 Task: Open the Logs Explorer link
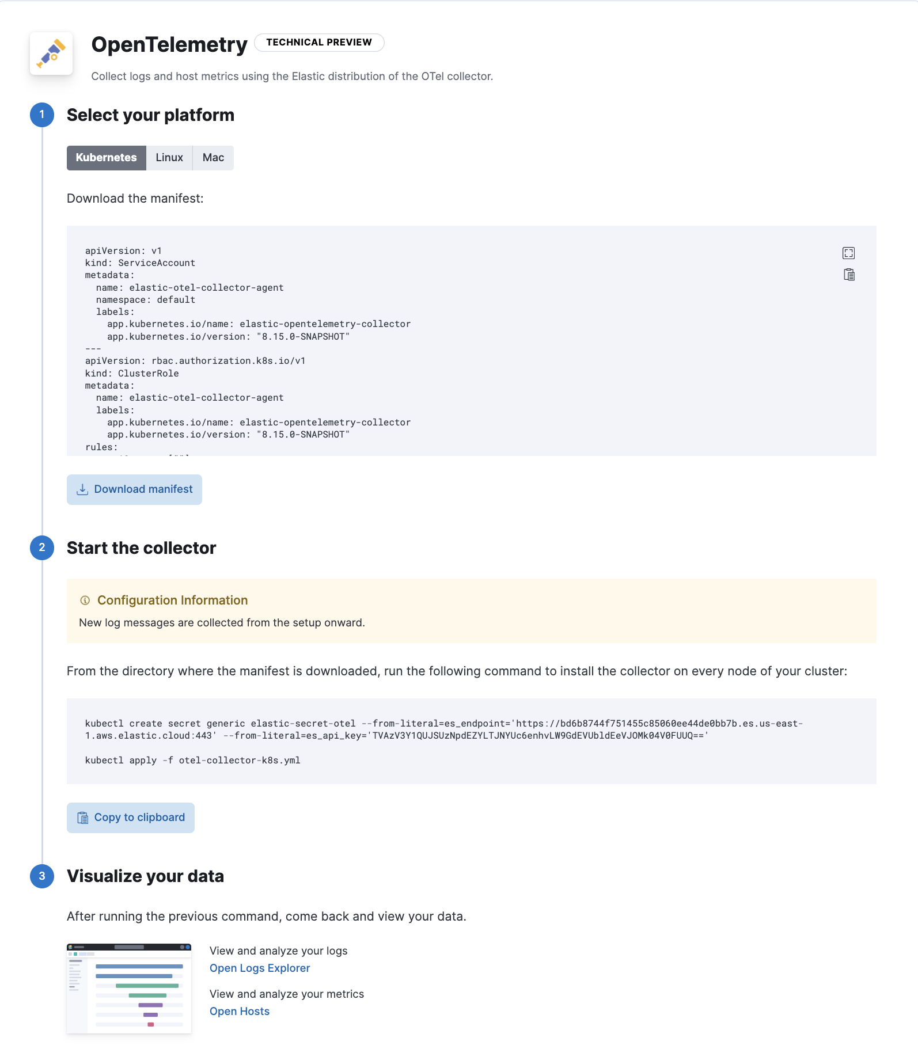coord(260,968)
